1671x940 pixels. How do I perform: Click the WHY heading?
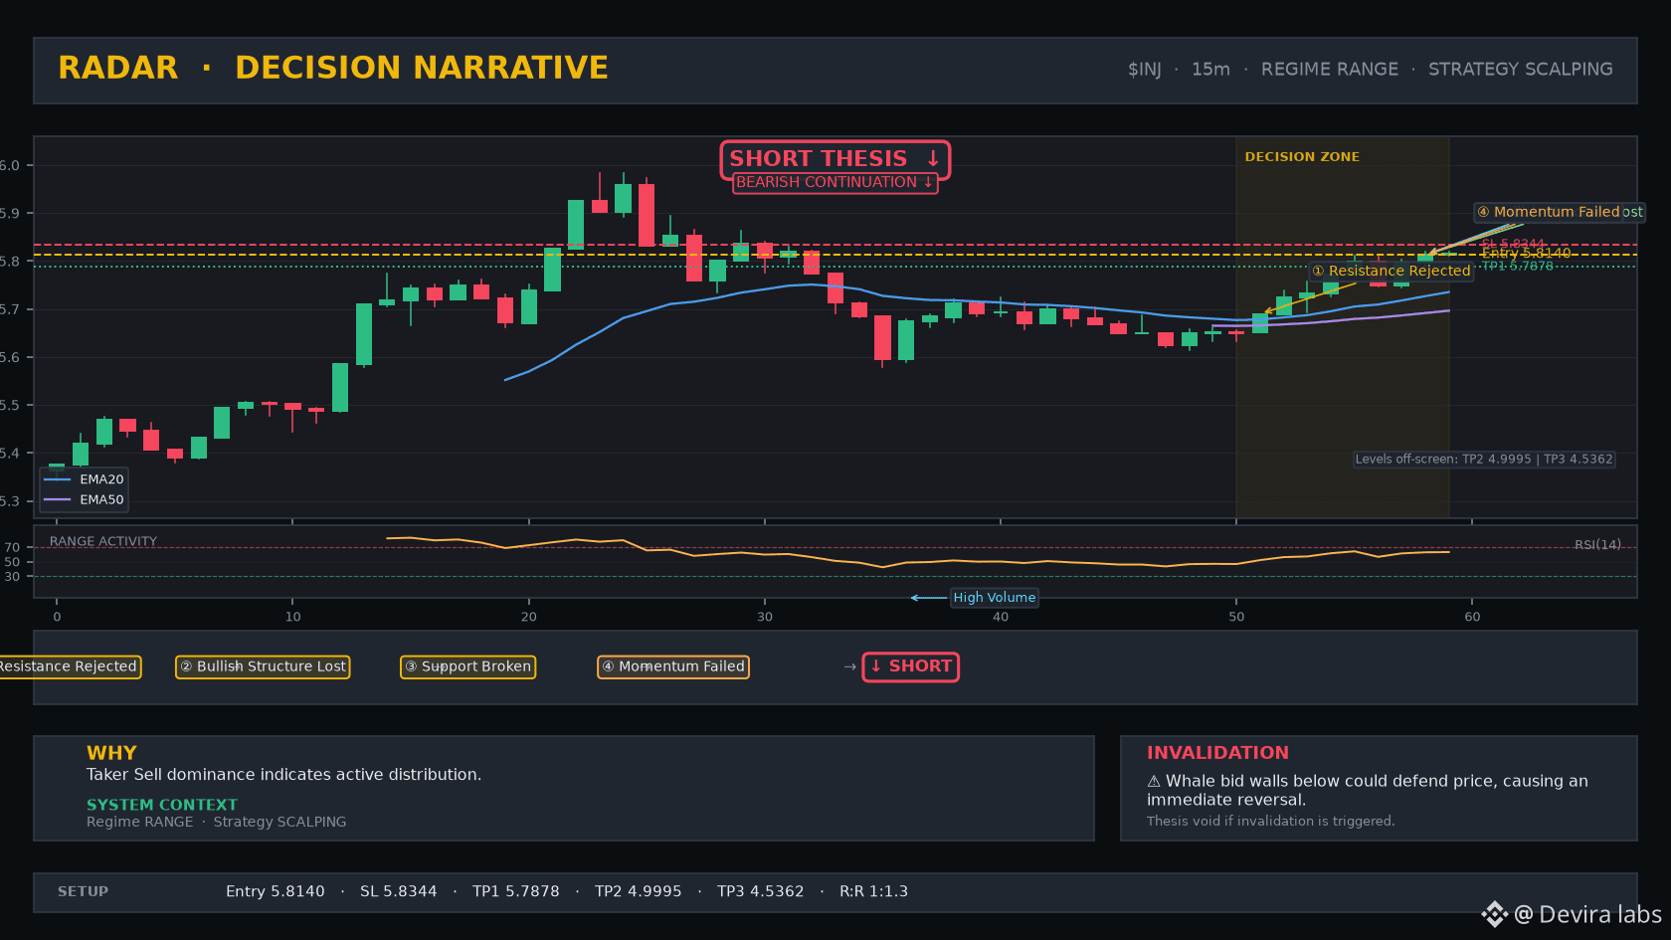pyautogui.click(x=111, y=753)
